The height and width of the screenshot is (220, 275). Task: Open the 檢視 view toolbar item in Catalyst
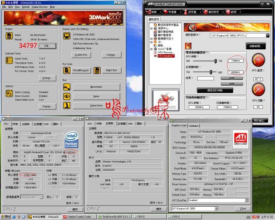point(153,12)
